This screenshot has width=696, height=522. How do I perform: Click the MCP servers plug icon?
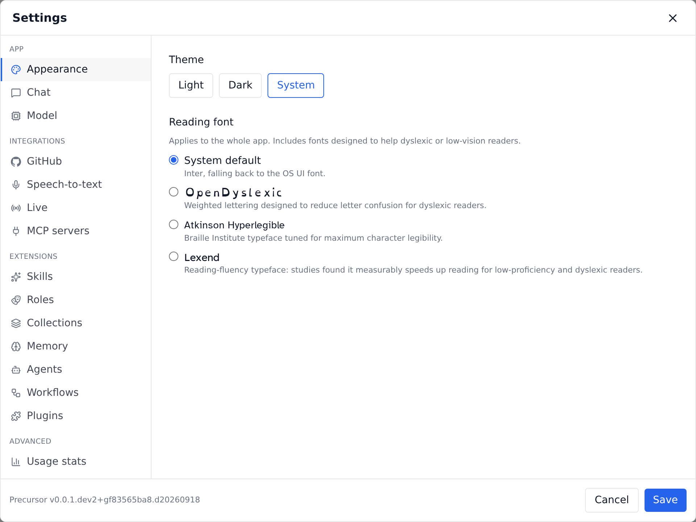(16, 231)
